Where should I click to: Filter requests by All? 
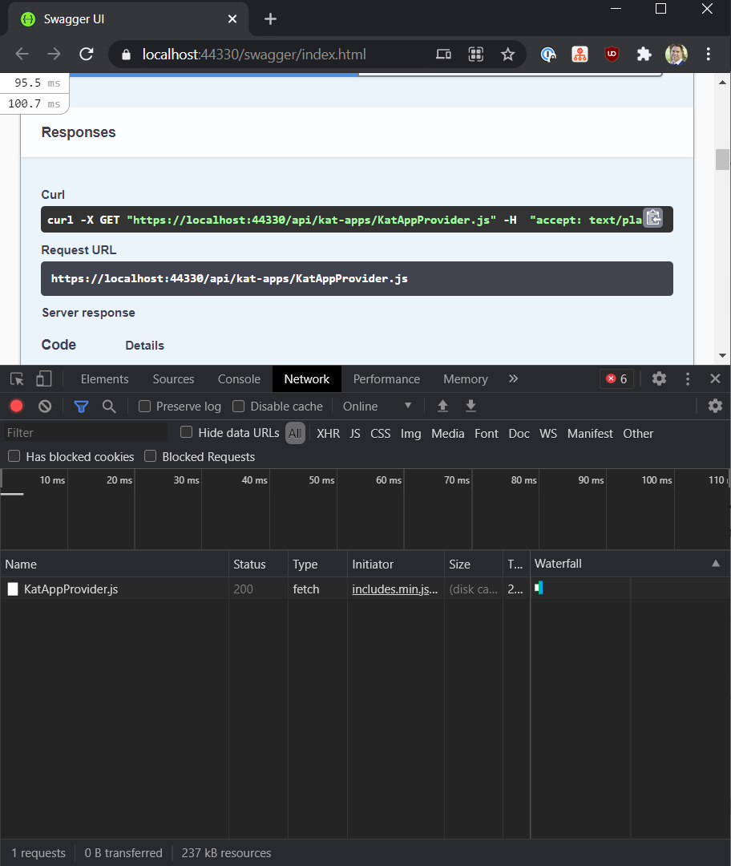pyautogui.click(x=296, y=434)
